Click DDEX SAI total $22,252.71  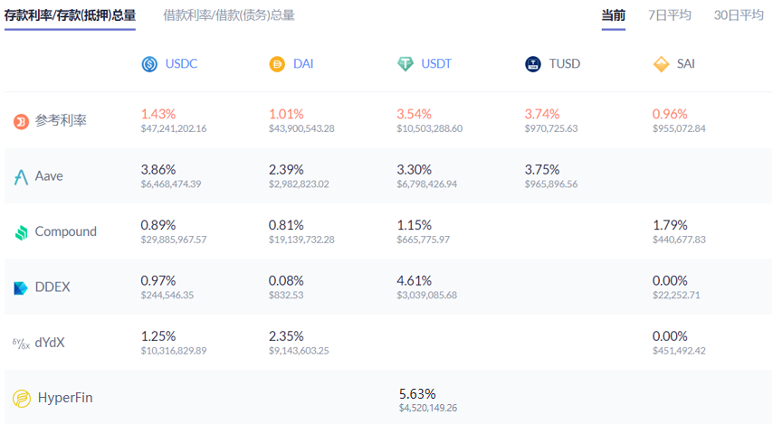click(x=676, y=295)
